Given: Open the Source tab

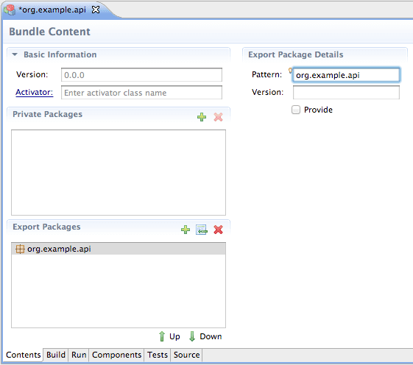Looking at the screenshot, I should point(186,355).
